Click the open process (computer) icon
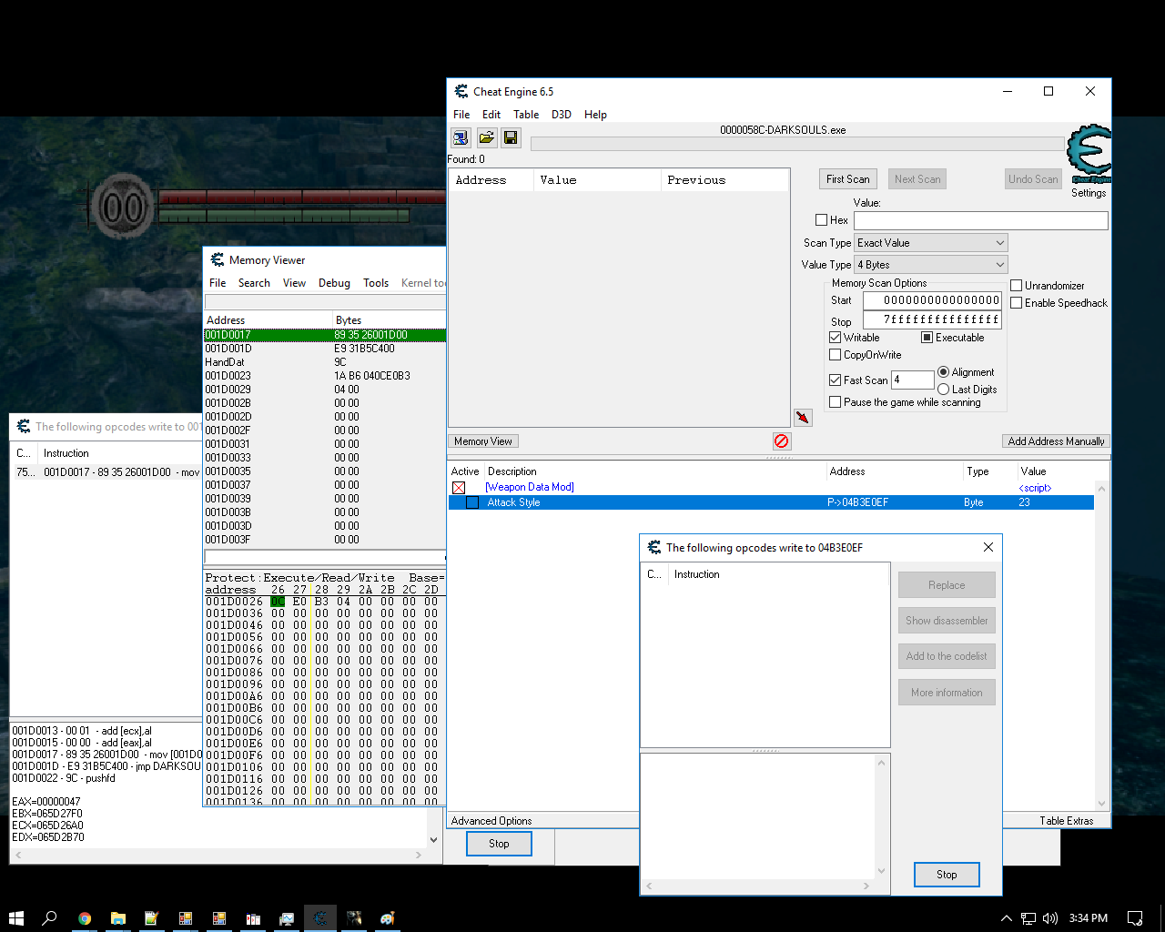Image resolution: width=1165 pixels, height=932 pixels. [x=461, y=137]
